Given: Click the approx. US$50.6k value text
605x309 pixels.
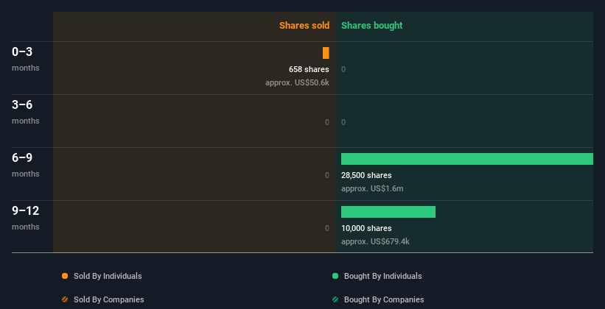Looking at the screenshot, I should coord(297,82).
